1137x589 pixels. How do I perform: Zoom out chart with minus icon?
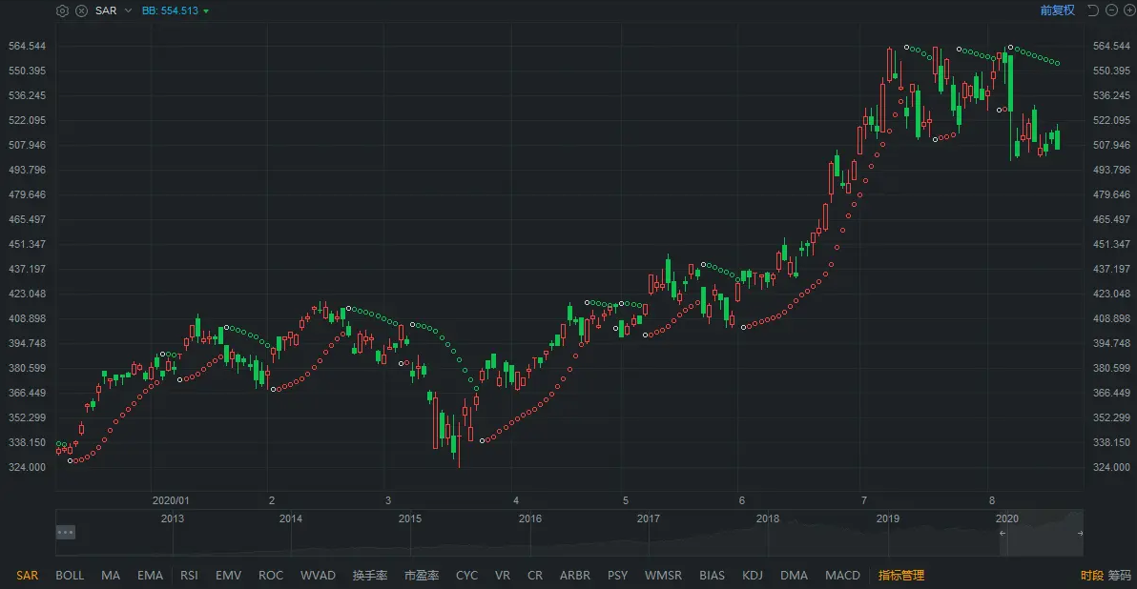coord(1111,10)
